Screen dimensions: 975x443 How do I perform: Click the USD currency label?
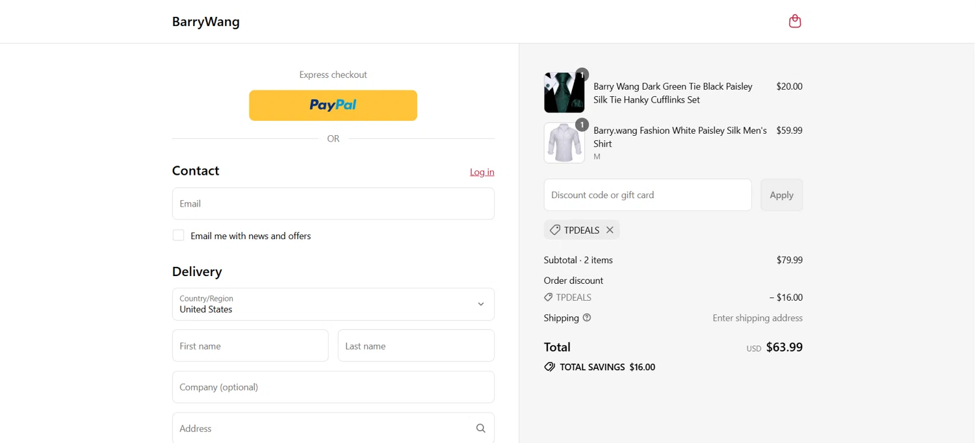coord(753,349)
